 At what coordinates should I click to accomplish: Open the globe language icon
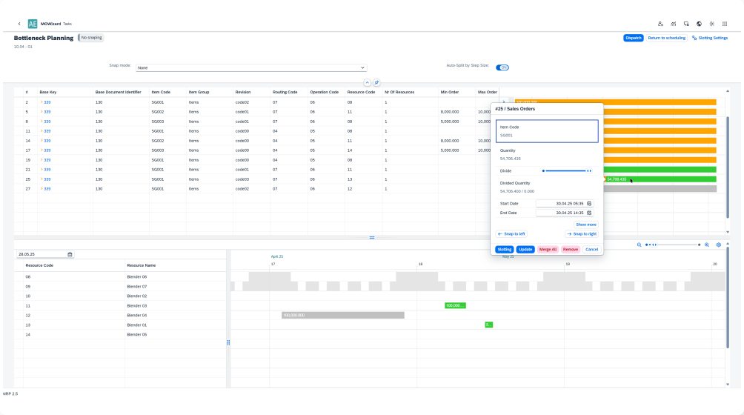[x=699, y=24]
